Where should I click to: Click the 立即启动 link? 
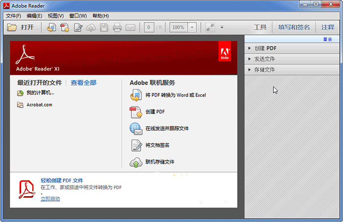click(50, 199)
